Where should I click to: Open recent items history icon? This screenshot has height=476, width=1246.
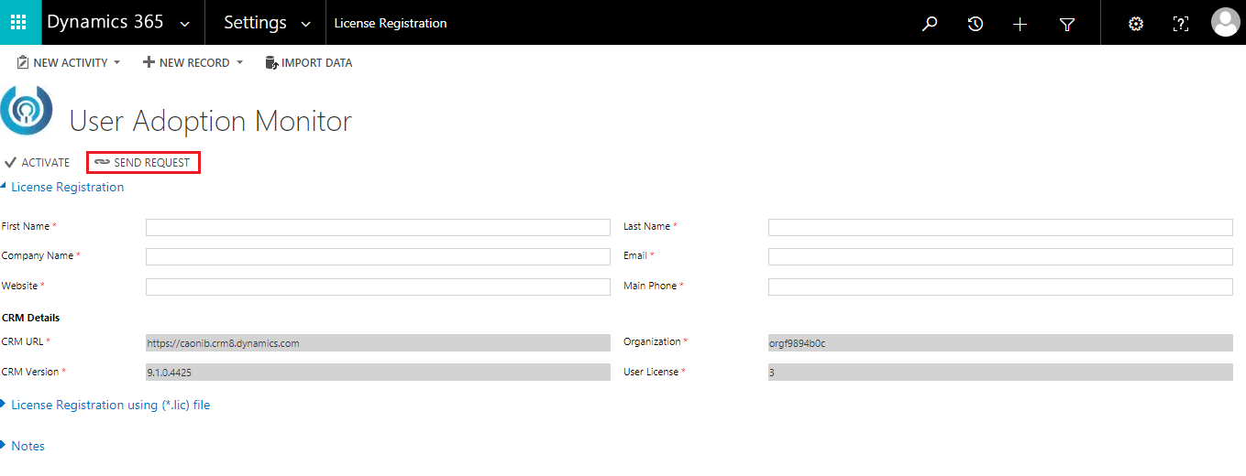tap(976, 24)
